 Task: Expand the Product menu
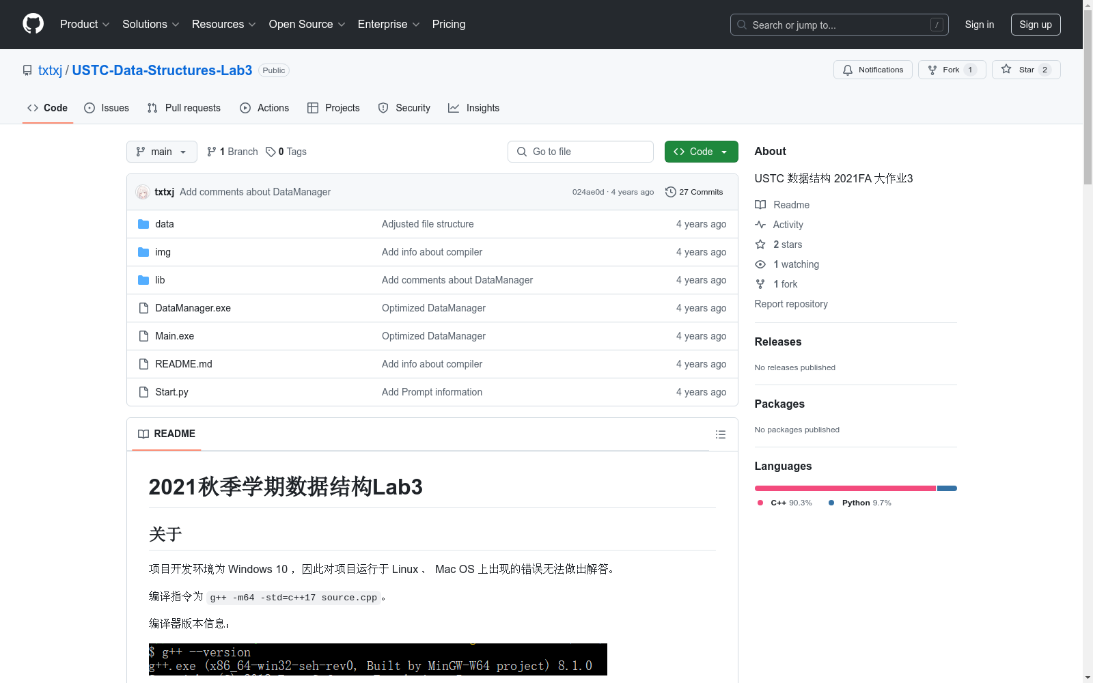[85, 24]
